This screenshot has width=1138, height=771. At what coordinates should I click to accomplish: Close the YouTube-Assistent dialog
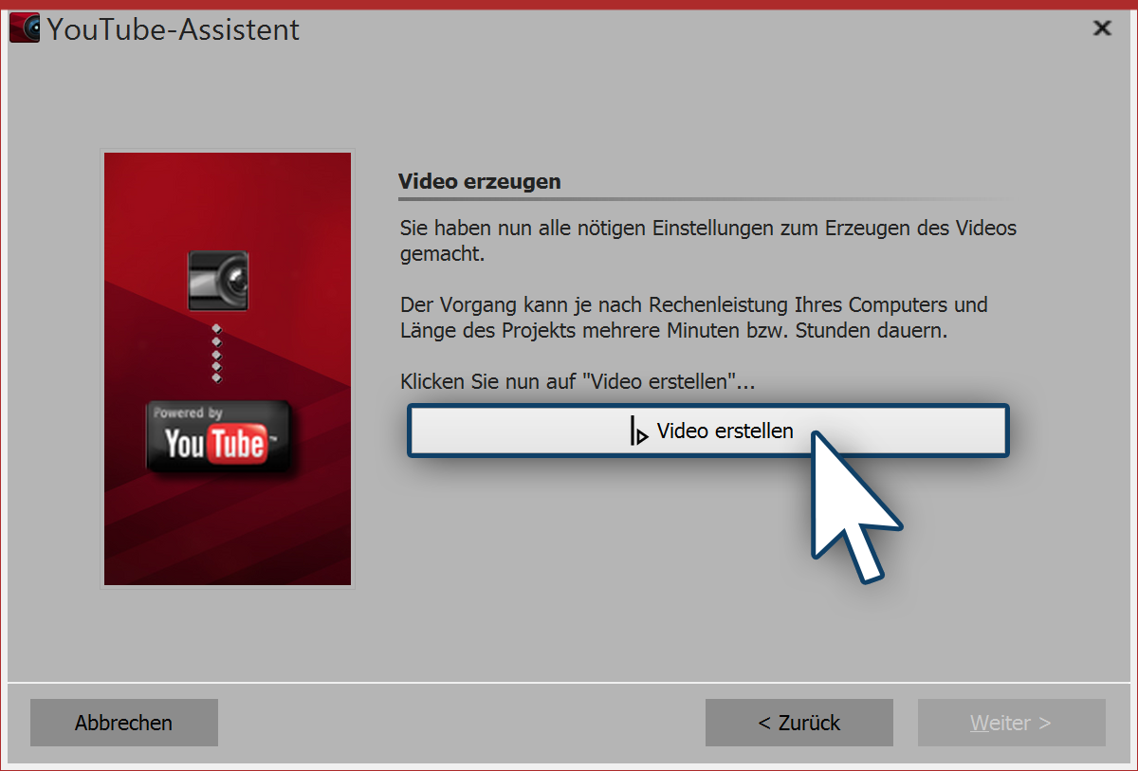(1101, 28)
